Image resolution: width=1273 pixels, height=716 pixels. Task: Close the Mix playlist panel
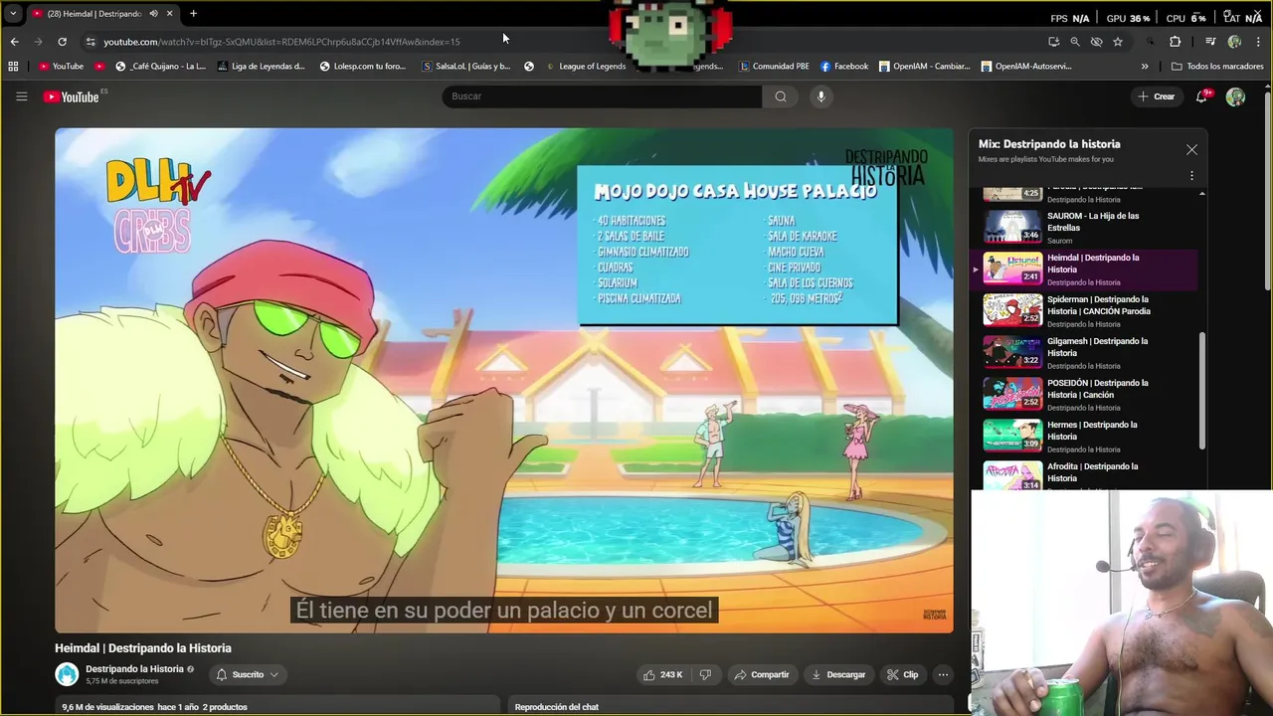1191,150
